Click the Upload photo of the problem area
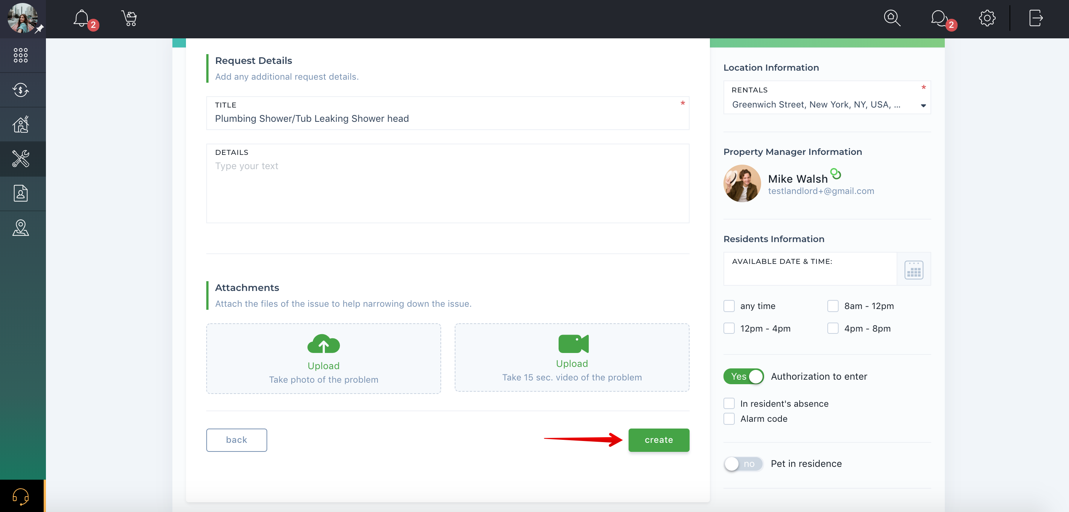Screen dimensions: 1069x512 pos(323,358)
